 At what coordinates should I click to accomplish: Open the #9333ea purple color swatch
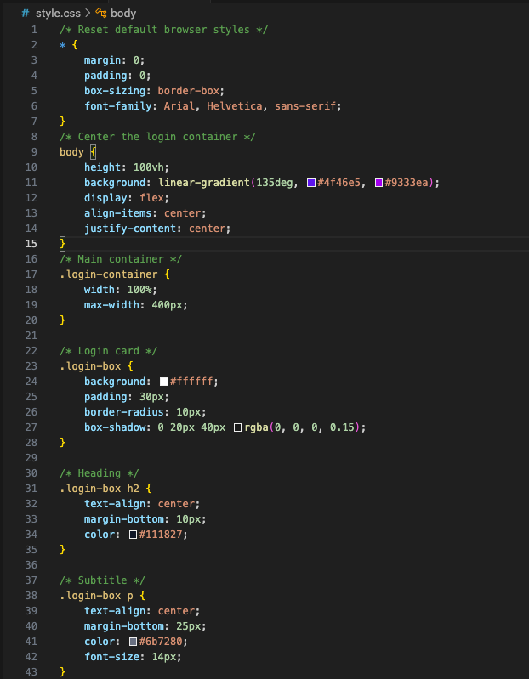click(378, 183)
